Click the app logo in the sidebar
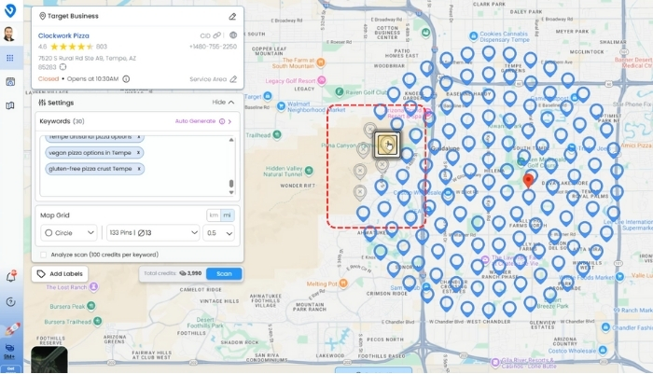 pos(10,10)
